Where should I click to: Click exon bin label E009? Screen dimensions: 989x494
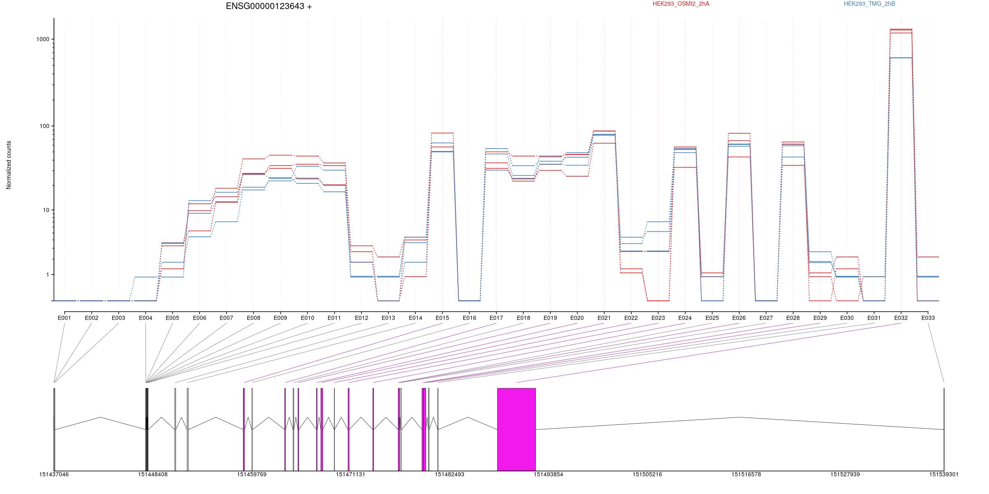pos(280,318)
